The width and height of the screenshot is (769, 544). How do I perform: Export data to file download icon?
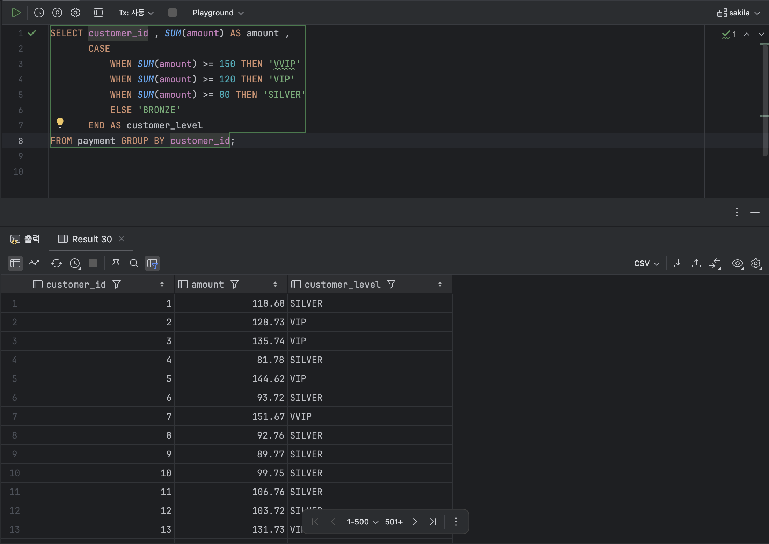click(x=678, y=263)
